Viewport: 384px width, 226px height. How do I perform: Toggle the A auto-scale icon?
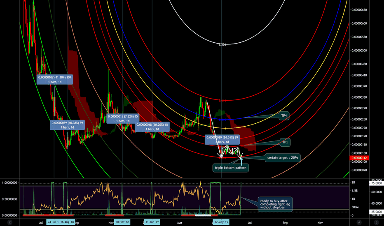pyautogui.click(x=359, y=222)
